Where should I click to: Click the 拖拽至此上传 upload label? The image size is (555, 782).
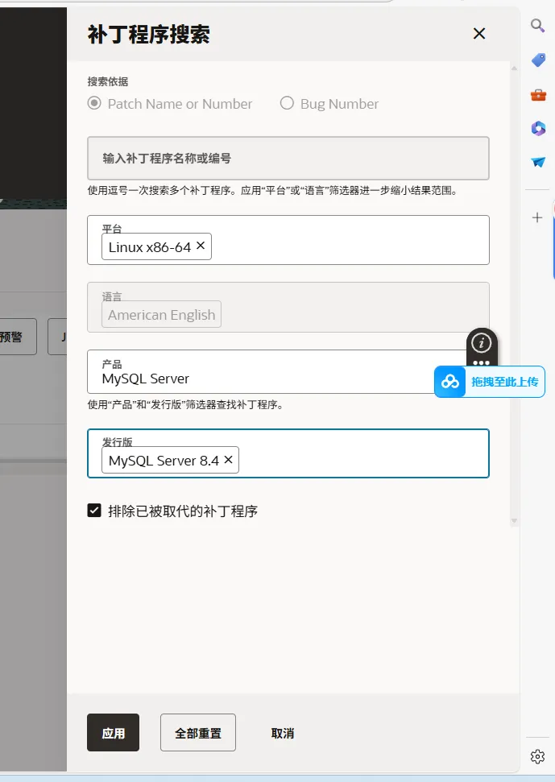pyautogui.click(x=504, y=382)
